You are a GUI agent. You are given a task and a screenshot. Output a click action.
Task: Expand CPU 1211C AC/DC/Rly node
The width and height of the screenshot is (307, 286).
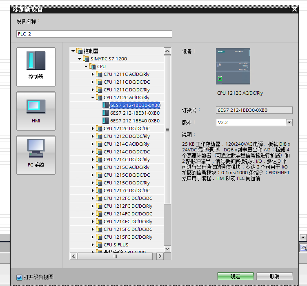tap(93, 74)
